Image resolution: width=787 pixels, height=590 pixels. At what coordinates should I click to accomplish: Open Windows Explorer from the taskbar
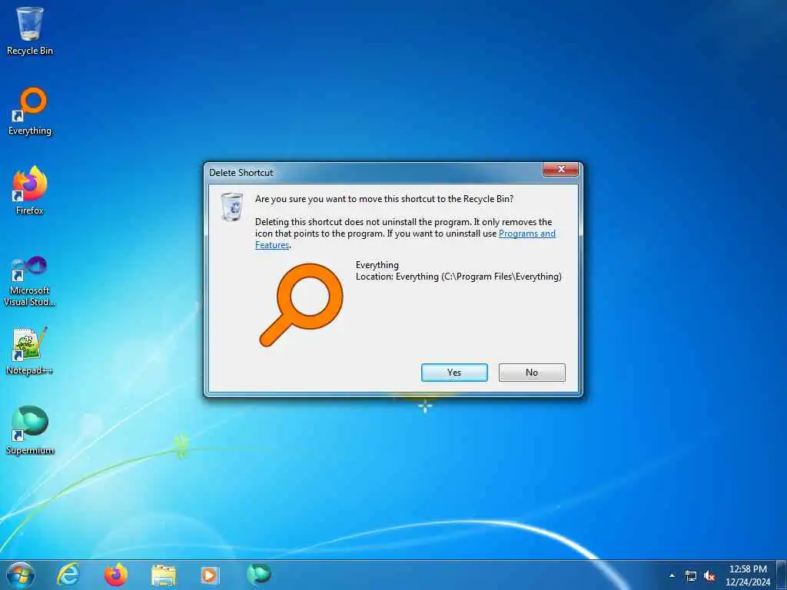pos(164,575)
